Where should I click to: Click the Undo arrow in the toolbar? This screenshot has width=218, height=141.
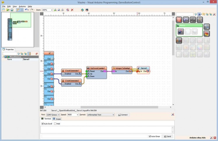click(x=26, y=10)
